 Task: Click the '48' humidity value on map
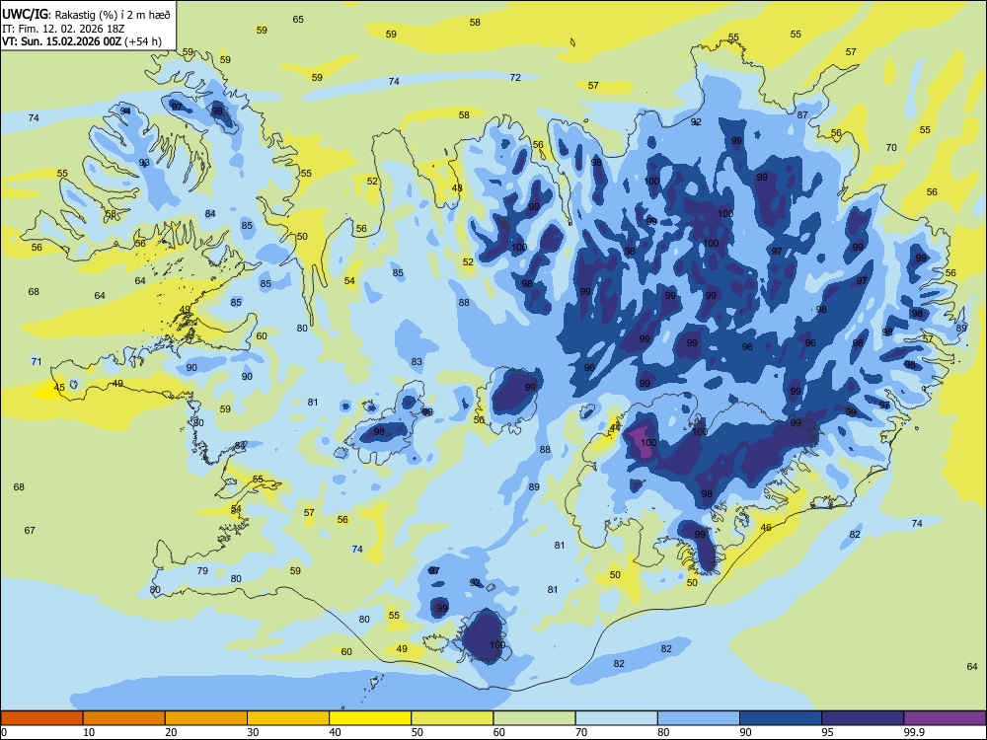pyautogui.click(x=457, y=188)
